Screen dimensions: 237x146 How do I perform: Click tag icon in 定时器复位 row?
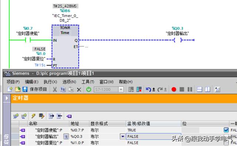pyautogui.click(x=22, y=143)
